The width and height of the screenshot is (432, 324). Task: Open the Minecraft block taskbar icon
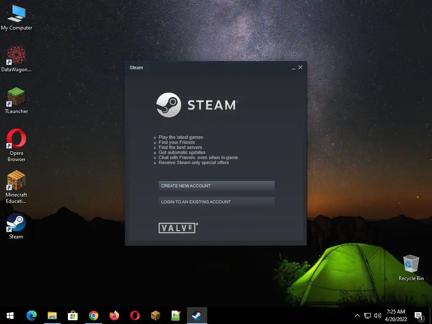pos(155,316)
